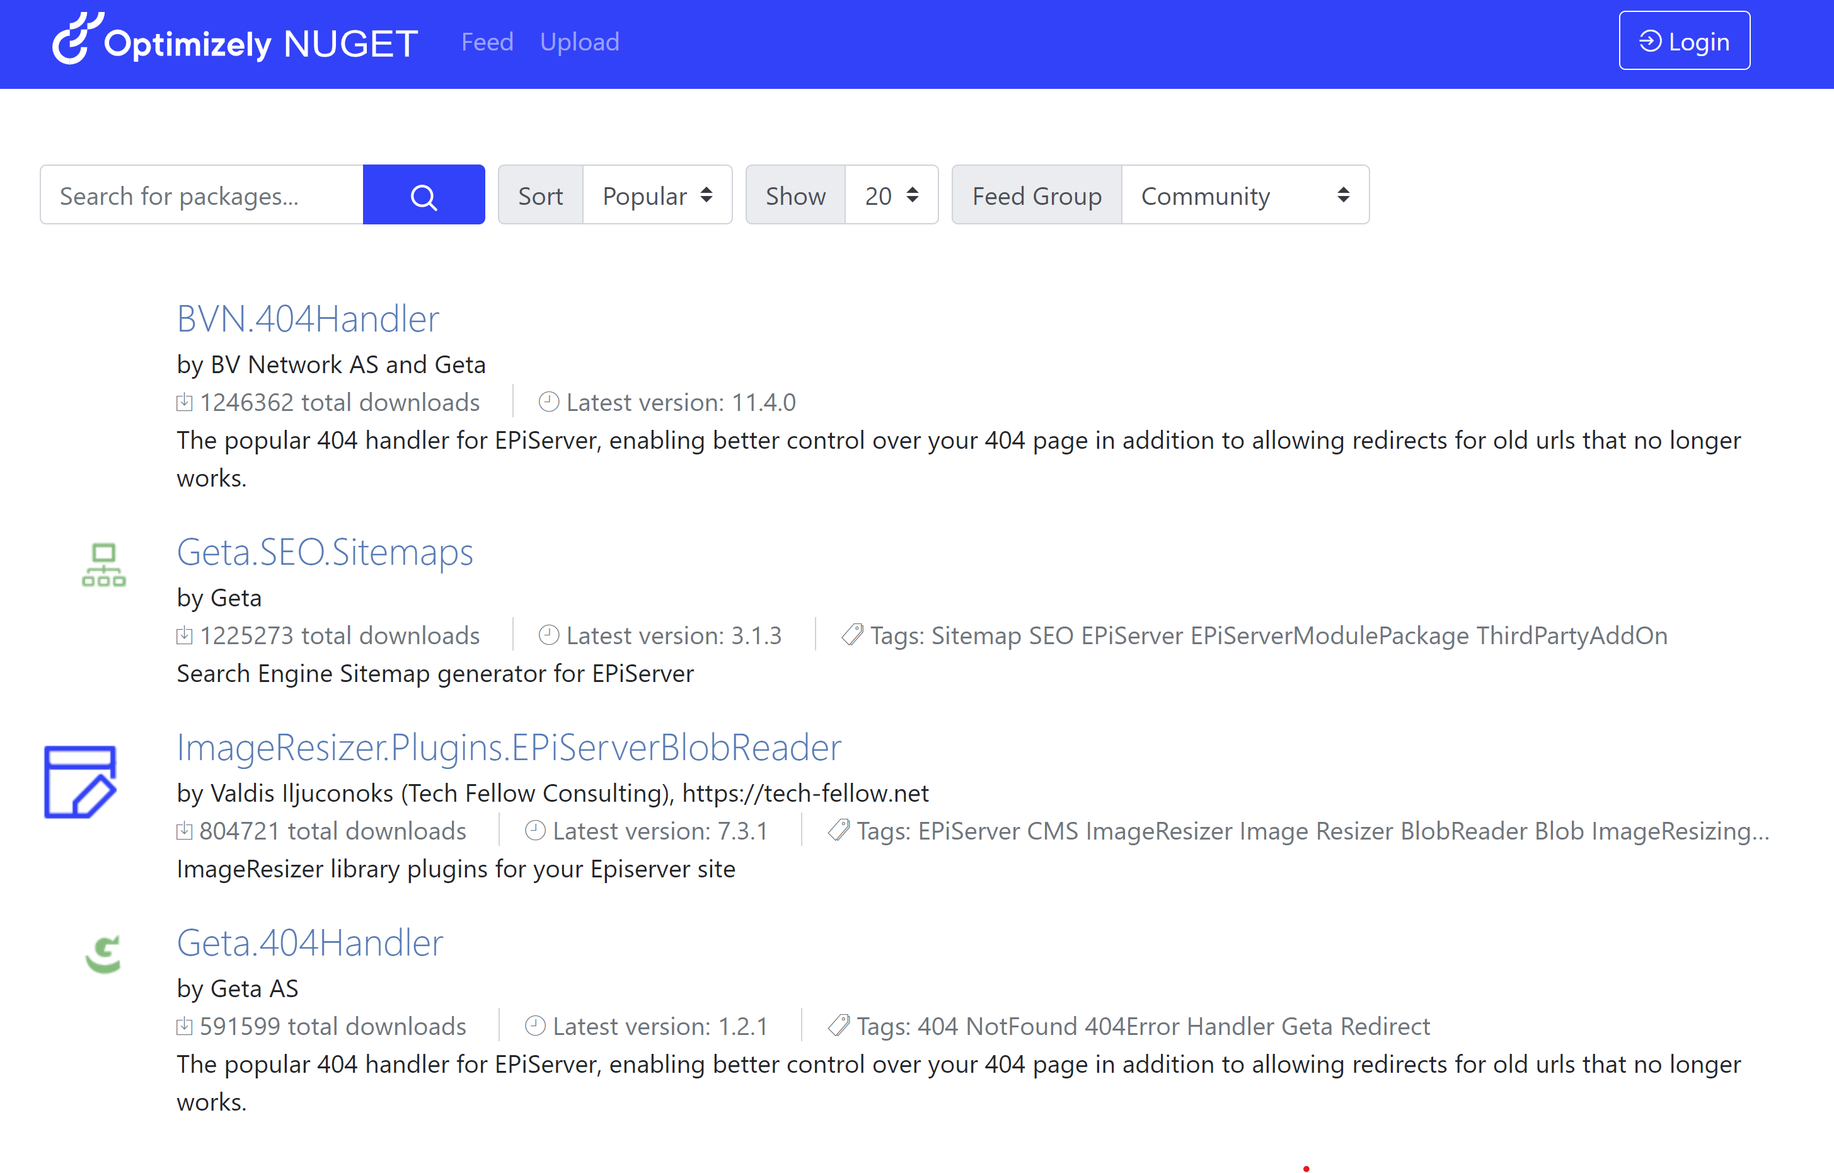
Task: Open ImageResizer.Plugins.EPiServerBlobReader package link
Action: click(509, 747)
